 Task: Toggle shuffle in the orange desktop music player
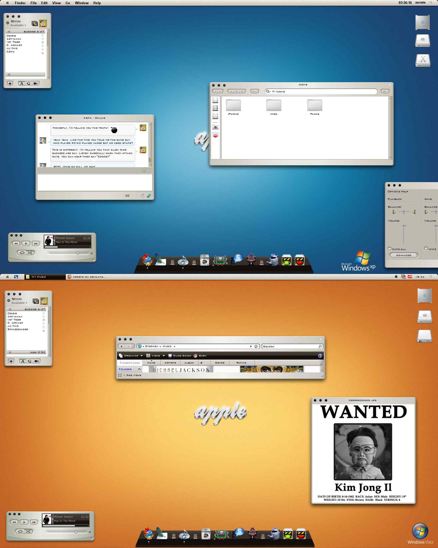coord(28,531)
